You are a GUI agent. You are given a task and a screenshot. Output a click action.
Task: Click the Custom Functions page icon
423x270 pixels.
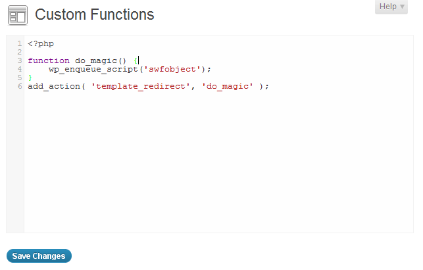pyautogui.click(x=18, y=15)
